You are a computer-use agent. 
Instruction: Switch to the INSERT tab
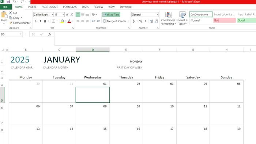coord(32,7)
